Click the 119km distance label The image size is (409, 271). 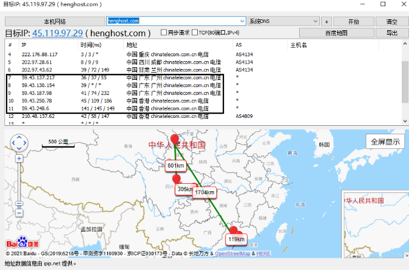pyautogui.click(x=236, y=240)
